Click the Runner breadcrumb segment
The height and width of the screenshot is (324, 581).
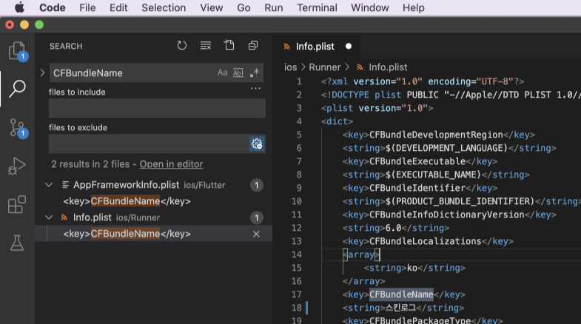325,67
